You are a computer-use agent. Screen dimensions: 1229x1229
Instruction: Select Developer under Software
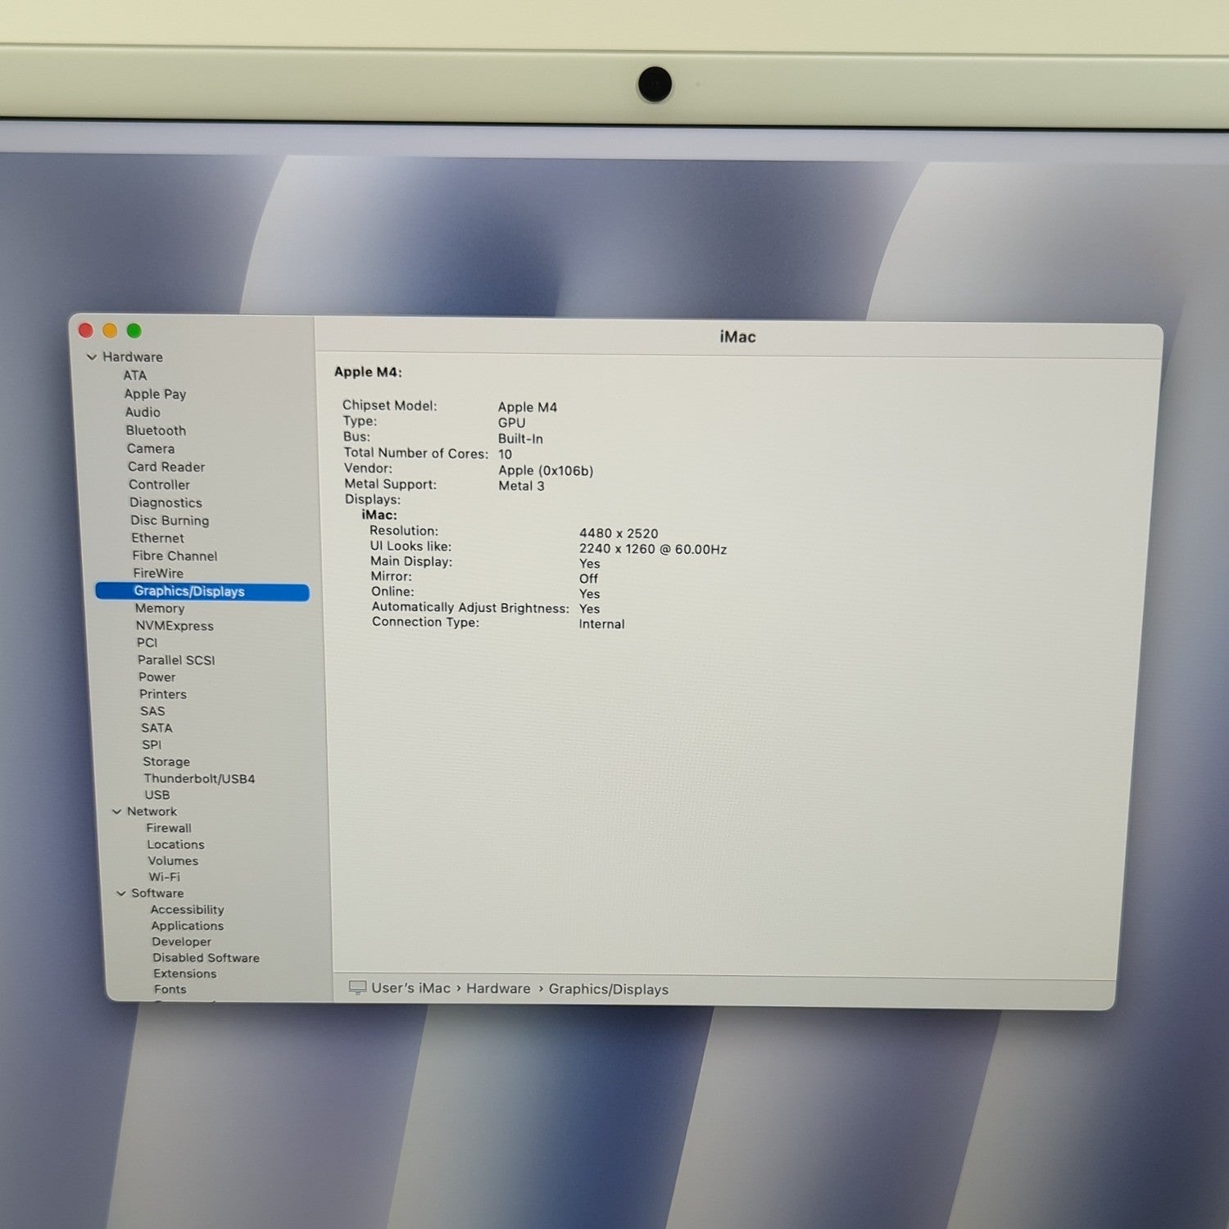pos(181,942)
